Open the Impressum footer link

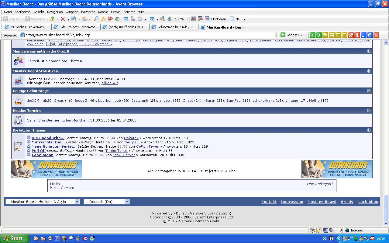[292, 202]
